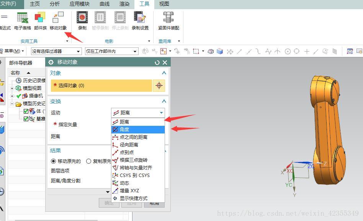Collapse the 对象 section
The width and height of the screenshot is (363, 221).
pos(164,73)
